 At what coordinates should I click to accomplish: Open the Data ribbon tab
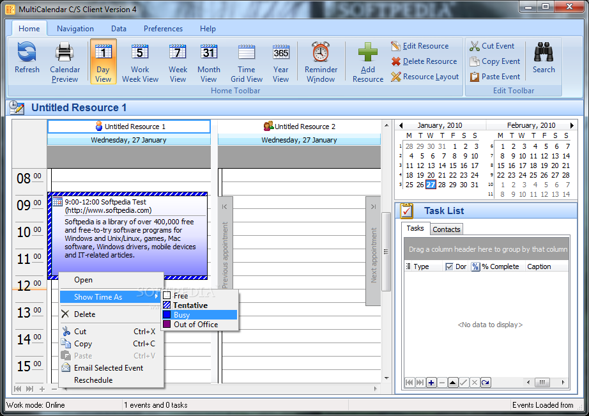[x=119, y=29]
